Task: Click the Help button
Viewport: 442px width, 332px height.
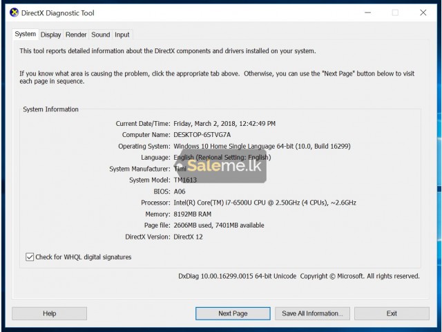Action: (49, 313)
